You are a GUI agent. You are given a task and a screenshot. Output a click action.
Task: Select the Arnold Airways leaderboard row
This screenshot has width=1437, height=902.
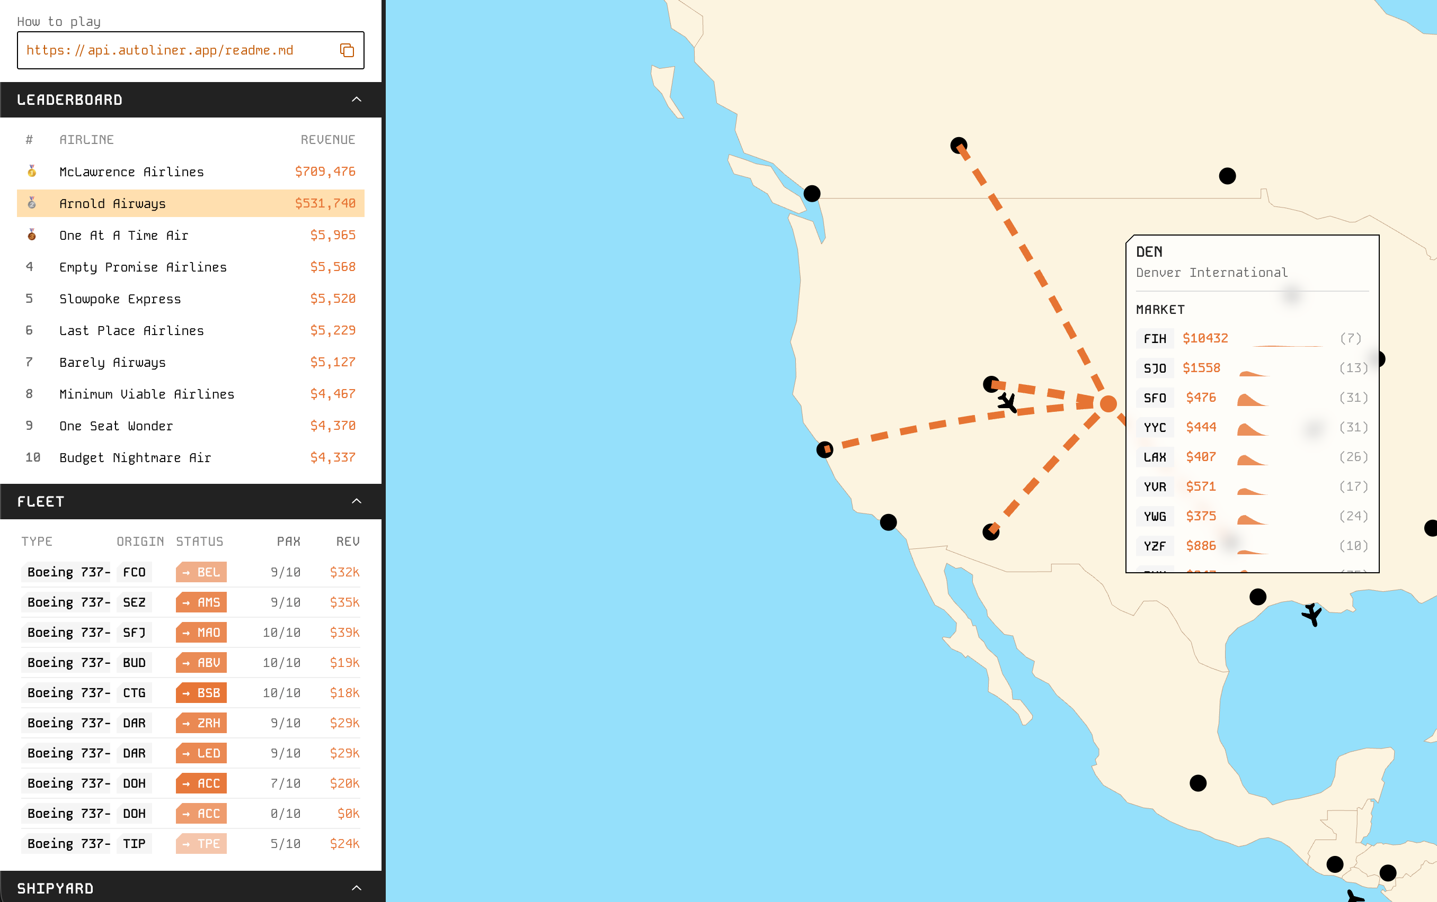click(190, 203)
